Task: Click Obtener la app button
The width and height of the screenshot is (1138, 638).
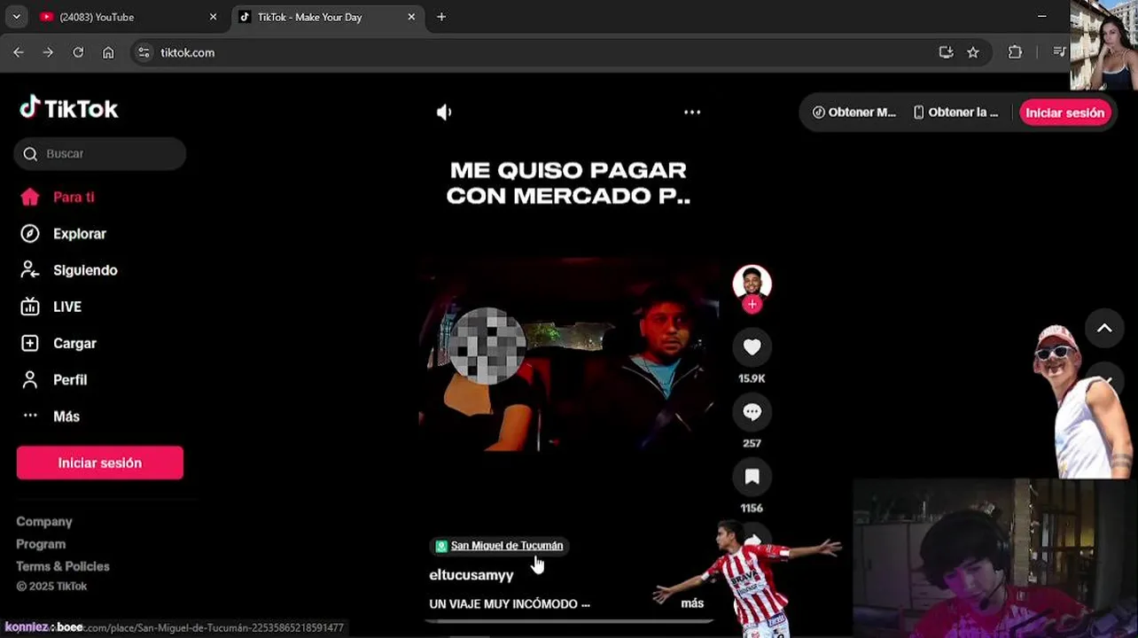Action: click(x=955, y=113)
